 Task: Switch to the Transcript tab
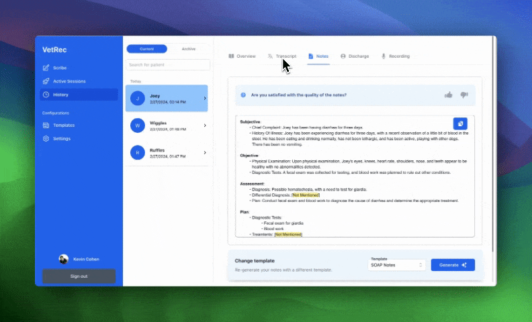click(281, 56)
